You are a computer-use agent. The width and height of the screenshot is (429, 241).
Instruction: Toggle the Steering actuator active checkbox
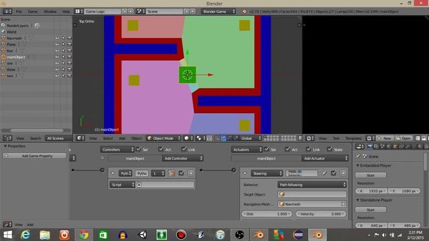[x=334, y=173]
